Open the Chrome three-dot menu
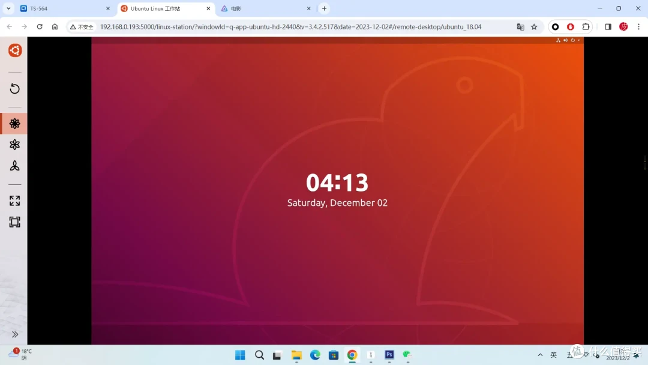Screen dimensions: 648x365 (x=639, y=27)
